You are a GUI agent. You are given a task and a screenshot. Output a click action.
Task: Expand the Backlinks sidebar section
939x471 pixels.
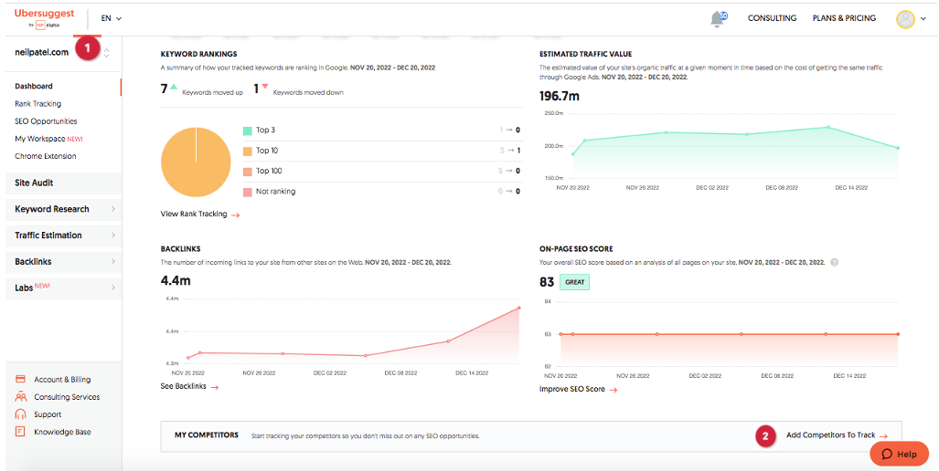(x=62, y=262)
